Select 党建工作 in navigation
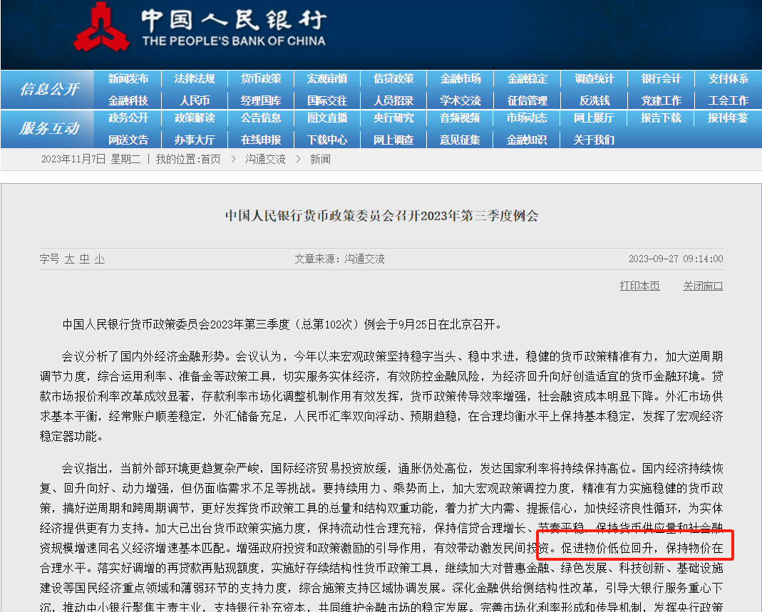The width and height of the screenshot is (762, 612). [x=661, y=100]
